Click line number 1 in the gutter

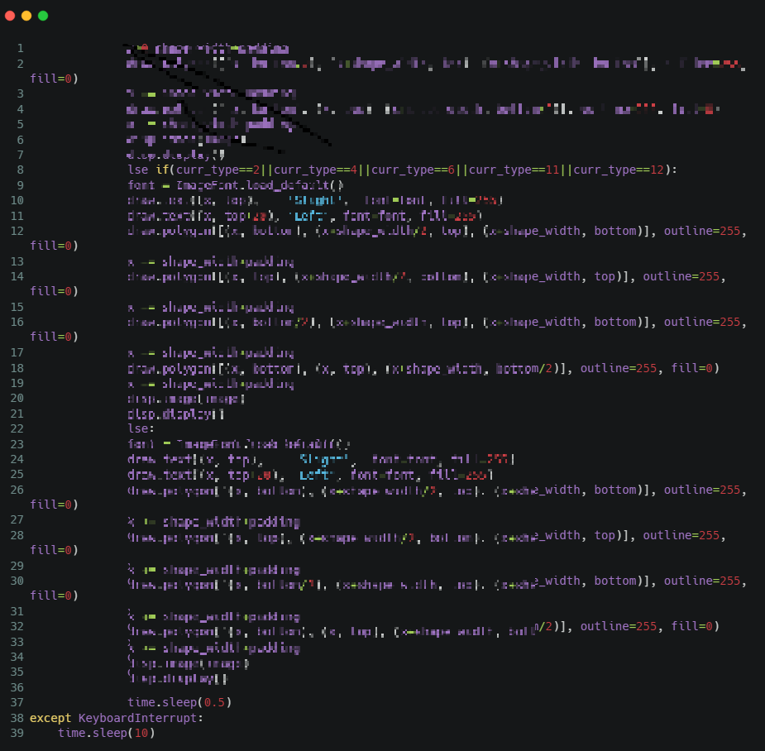click(20, 49)
